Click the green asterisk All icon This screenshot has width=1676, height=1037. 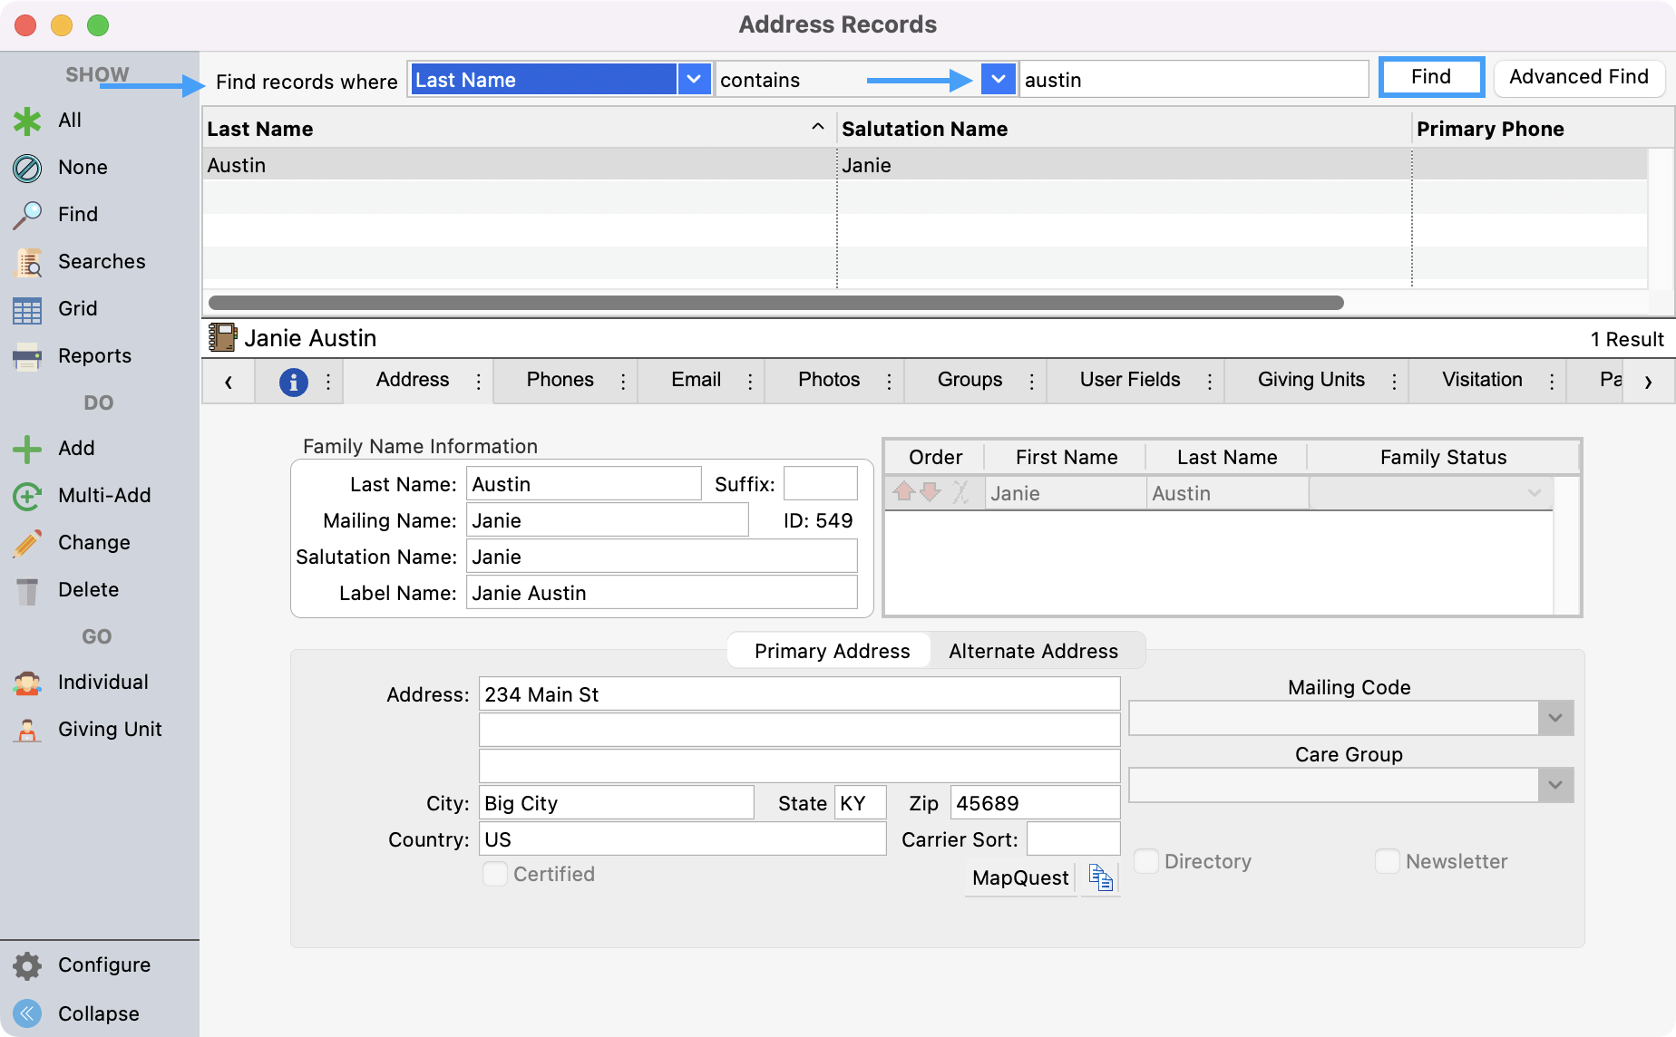point(27,121)
